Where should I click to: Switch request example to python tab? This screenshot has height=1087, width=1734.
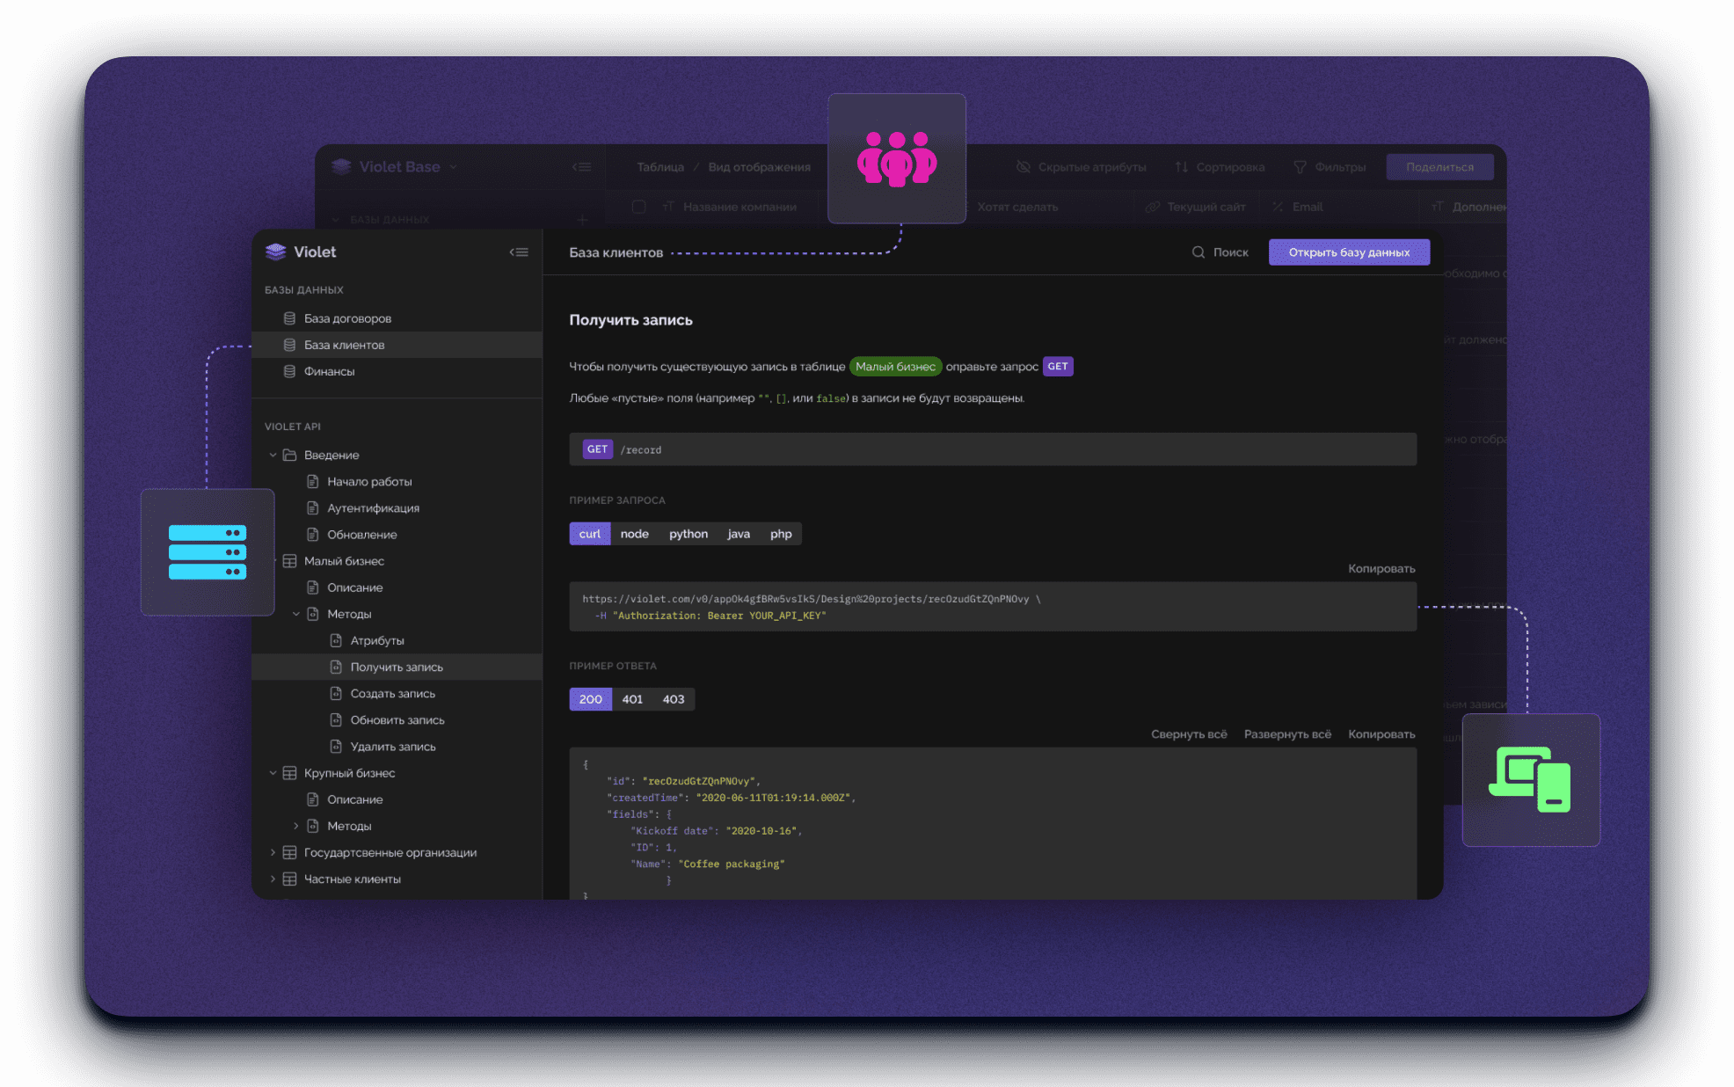tap(688, 534)
